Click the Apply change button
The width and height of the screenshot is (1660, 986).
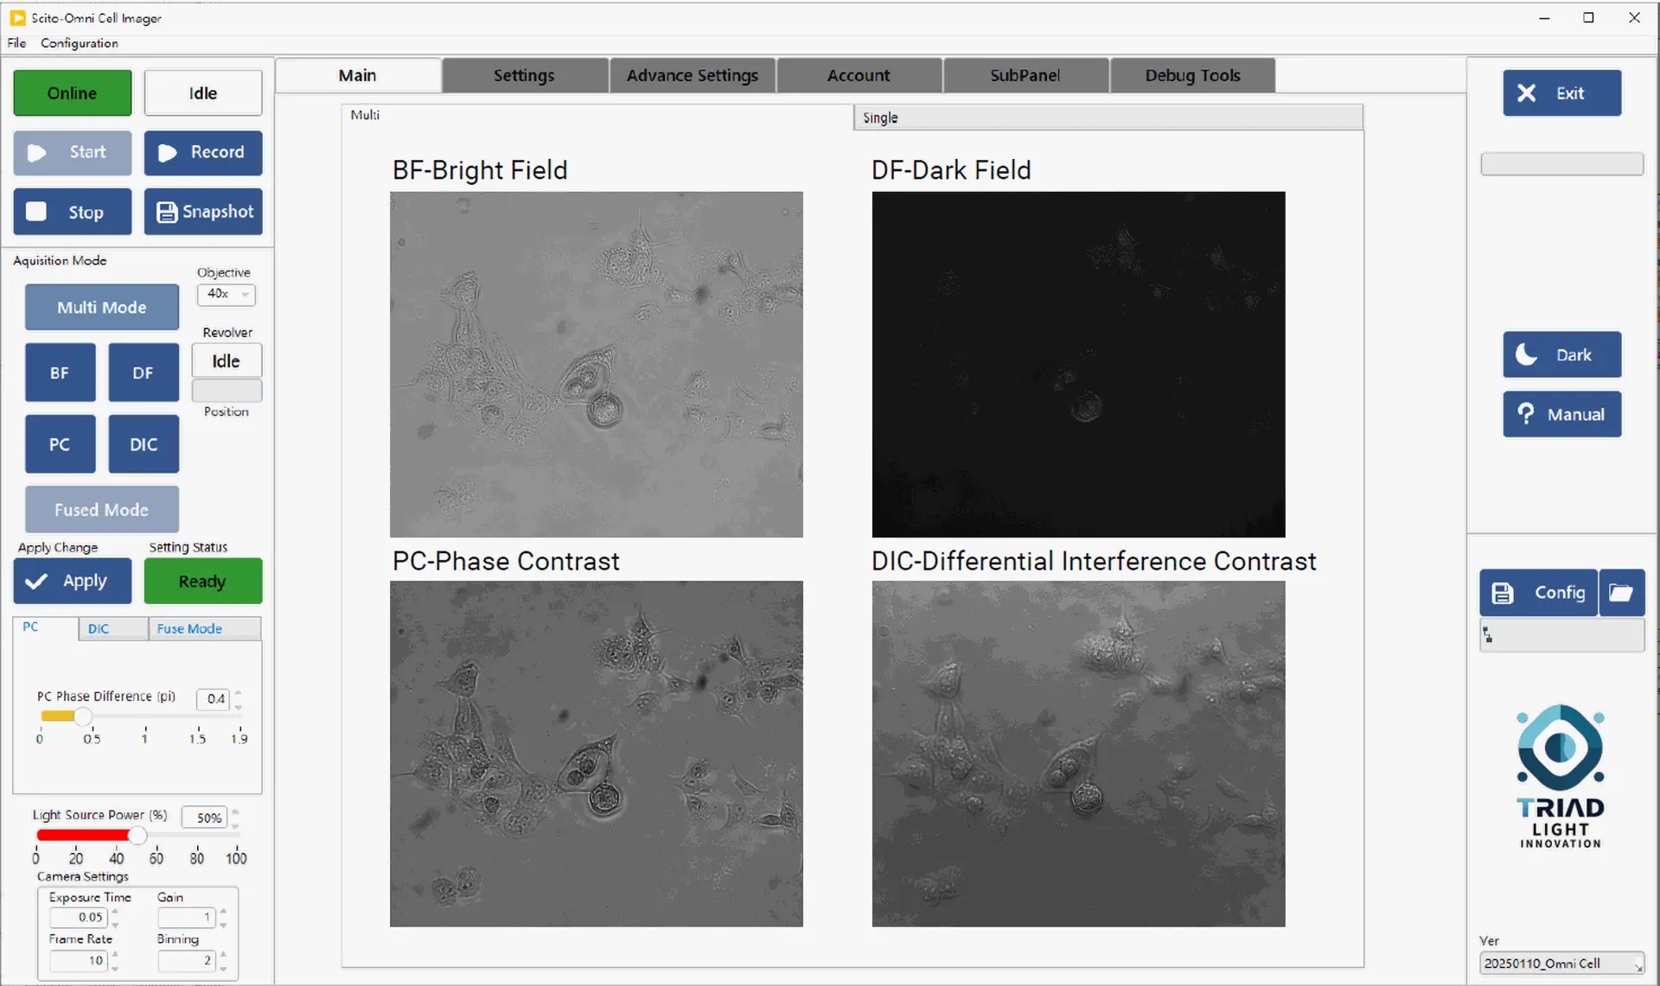point(73,581)
